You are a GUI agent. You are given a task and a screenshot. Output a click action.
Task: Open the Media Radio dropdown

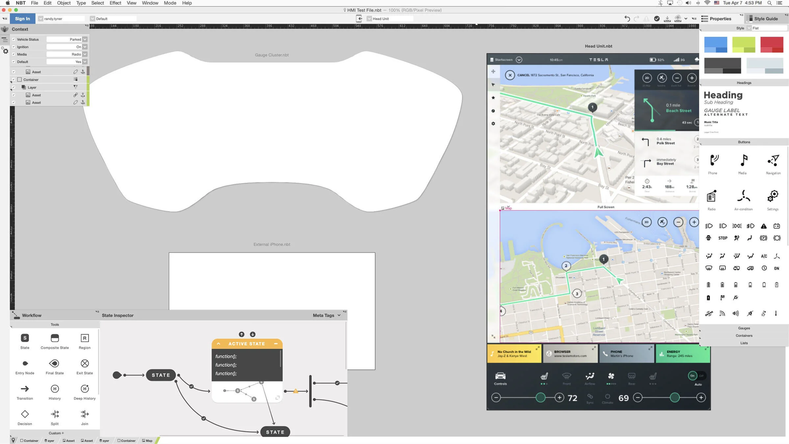[85, 54]
